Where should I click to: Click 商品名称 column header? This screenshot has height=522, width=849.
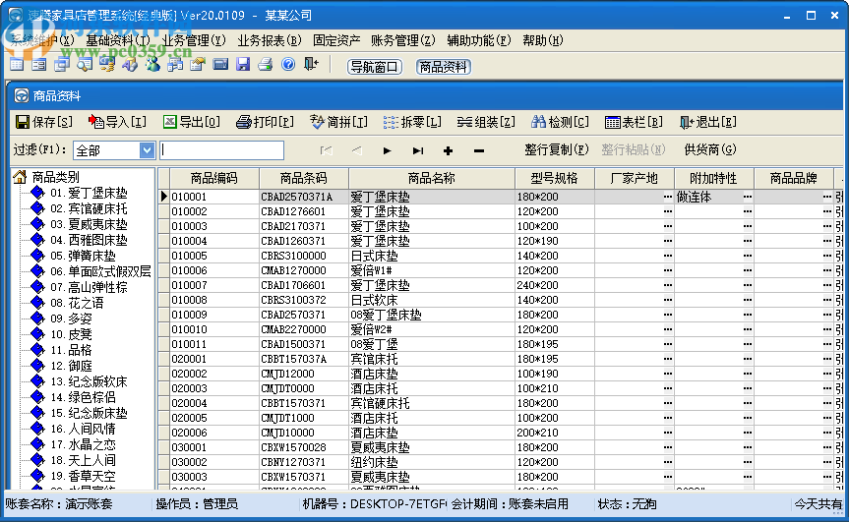coord(432,179)
